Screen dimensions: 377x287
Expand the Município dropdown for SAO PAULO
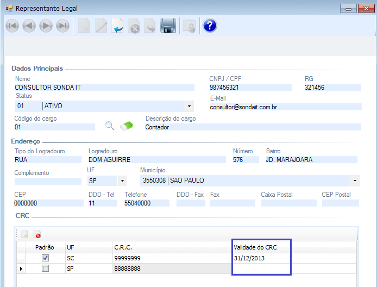355,180
